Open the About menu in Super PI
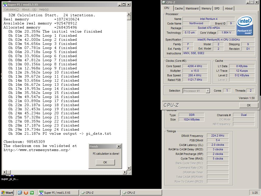This screenshot has height=196, width=261. click(29, 9)
